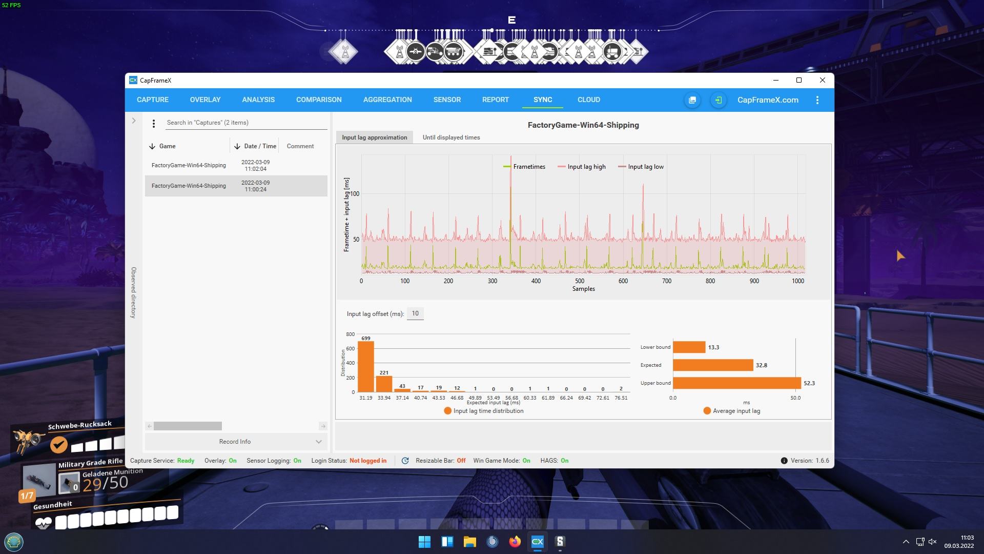Click the 221 histogram bar

tap(384, 384)
